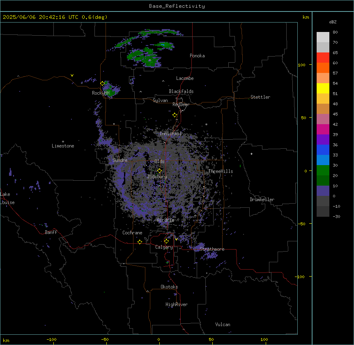
Task: Select the Lacombe city label
Action: tap(185, 78)
